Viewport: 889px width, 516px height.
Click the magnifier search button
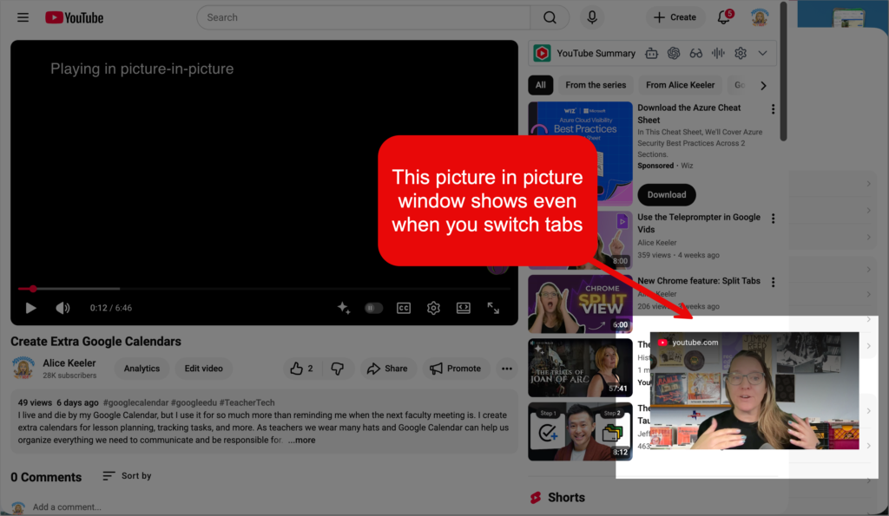point(550,17)
